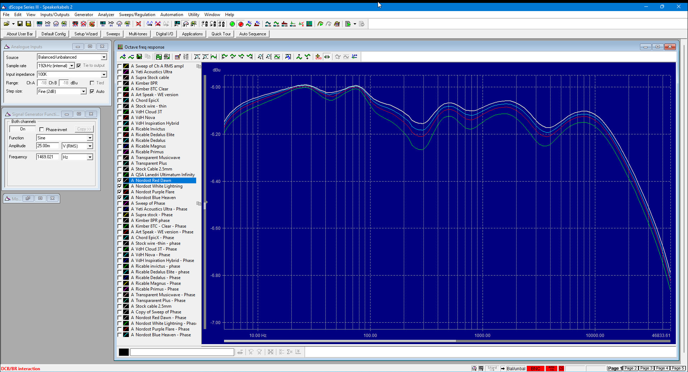Click the red record indicator icon
This screenshot has height=372, width=688.
(241, 24)
